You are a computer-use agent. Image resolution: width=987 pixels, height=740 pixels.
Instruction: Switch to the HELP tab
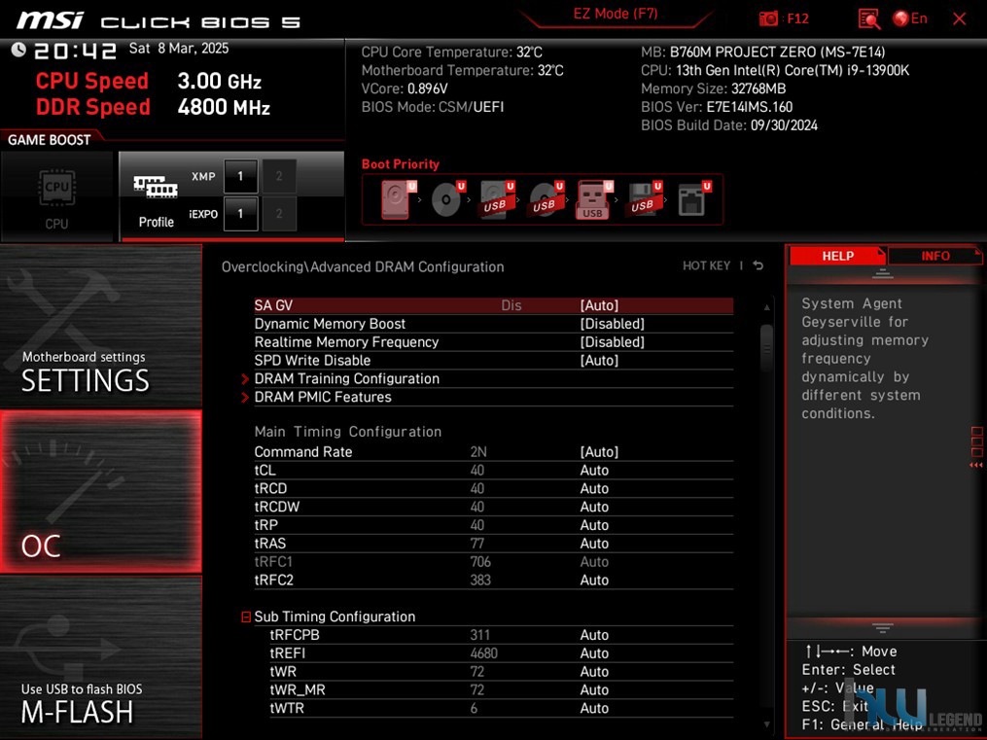pos(837,256)
